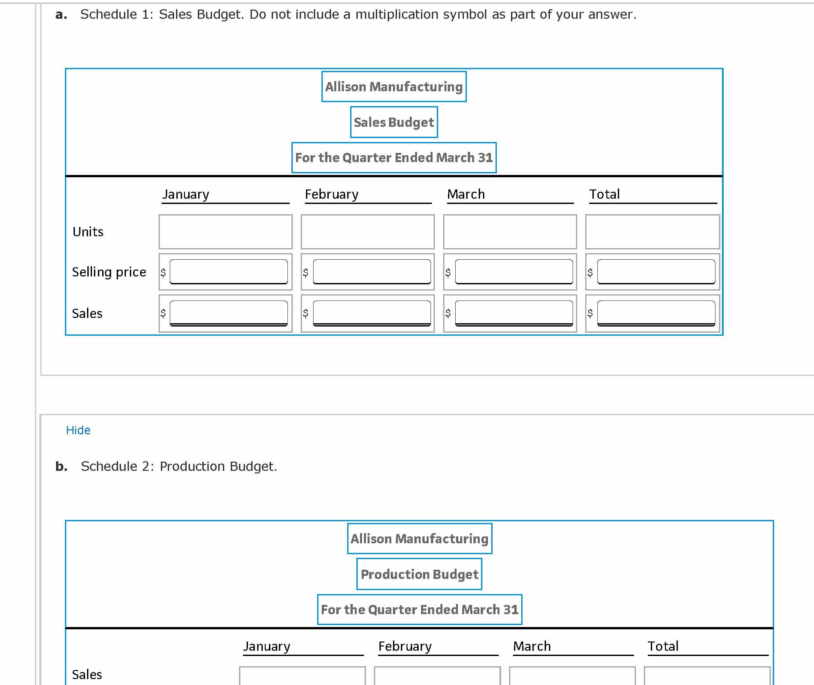
Task: Click the Sales Budget title box
Action: [x=394, y=122]
